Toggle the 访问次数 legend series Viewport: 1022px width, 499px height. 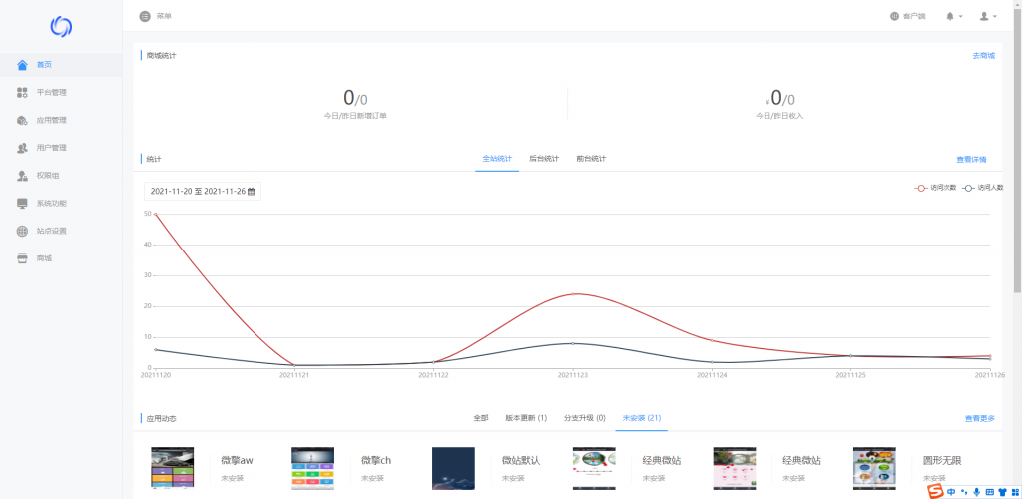pyautogui.click(x=936, y=188)
